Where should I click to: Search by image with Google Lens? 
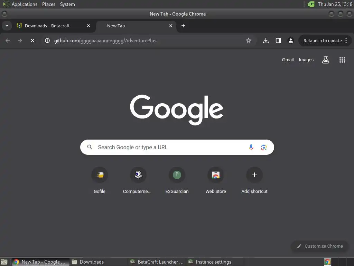tap(264, 148)
